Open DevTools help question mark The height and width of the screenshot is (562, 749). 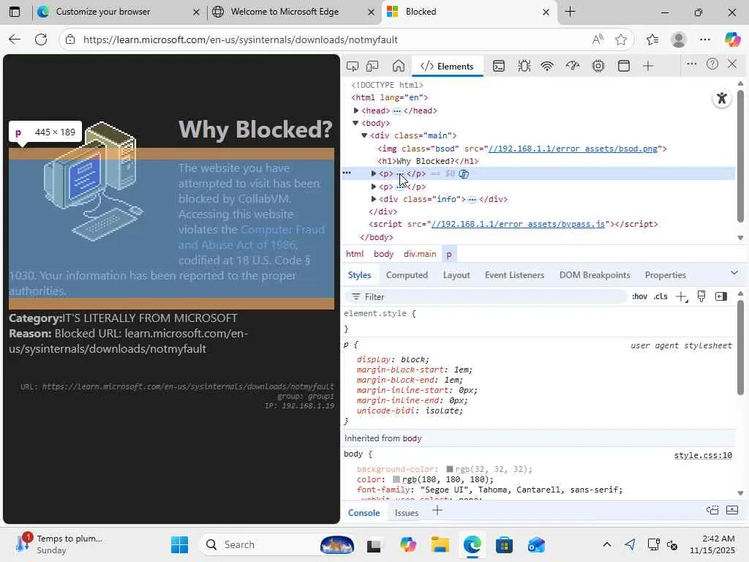712,64
